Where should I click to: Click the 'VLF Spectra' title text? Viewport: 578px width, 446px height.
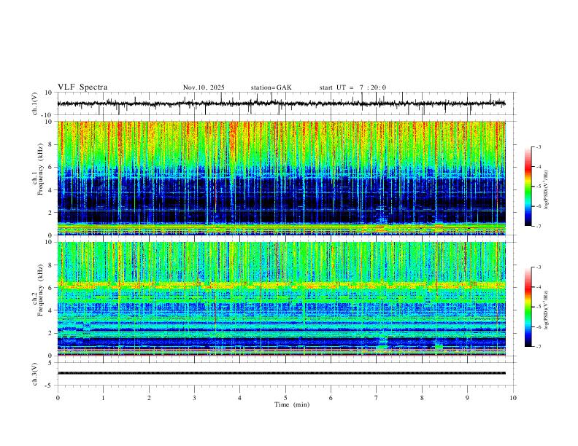[82, 87]
